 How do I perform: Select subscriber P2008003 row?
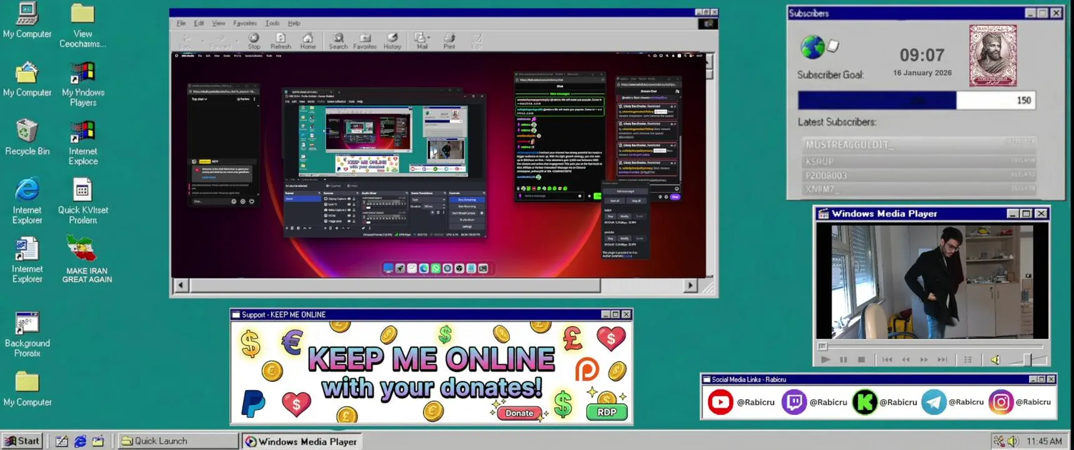tap(918, 176)
